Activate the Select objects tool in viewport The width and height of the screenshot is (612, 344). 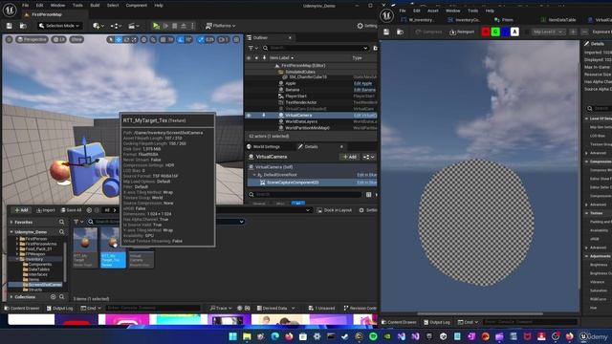111,39
